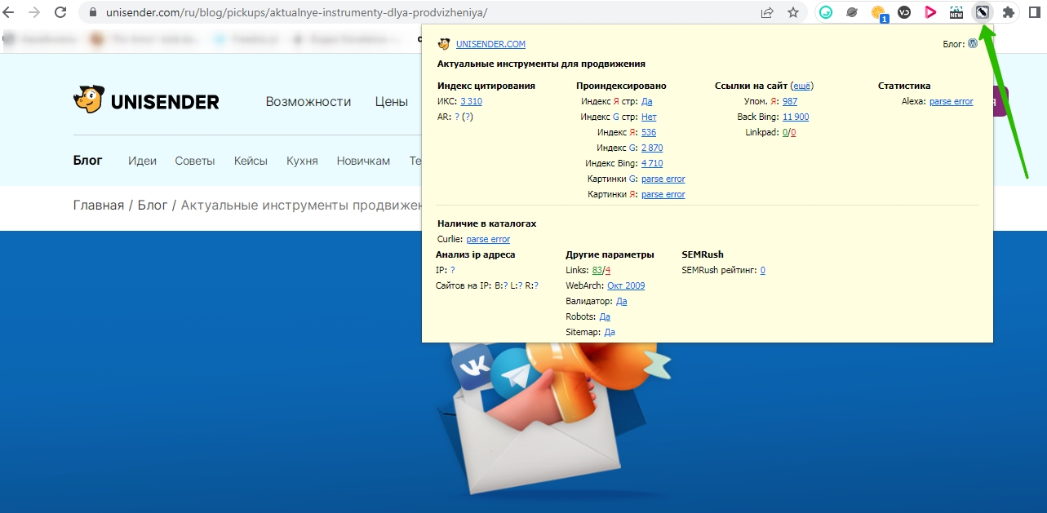
Task: Open Yandex index value 536
Action: pos(649,132)
